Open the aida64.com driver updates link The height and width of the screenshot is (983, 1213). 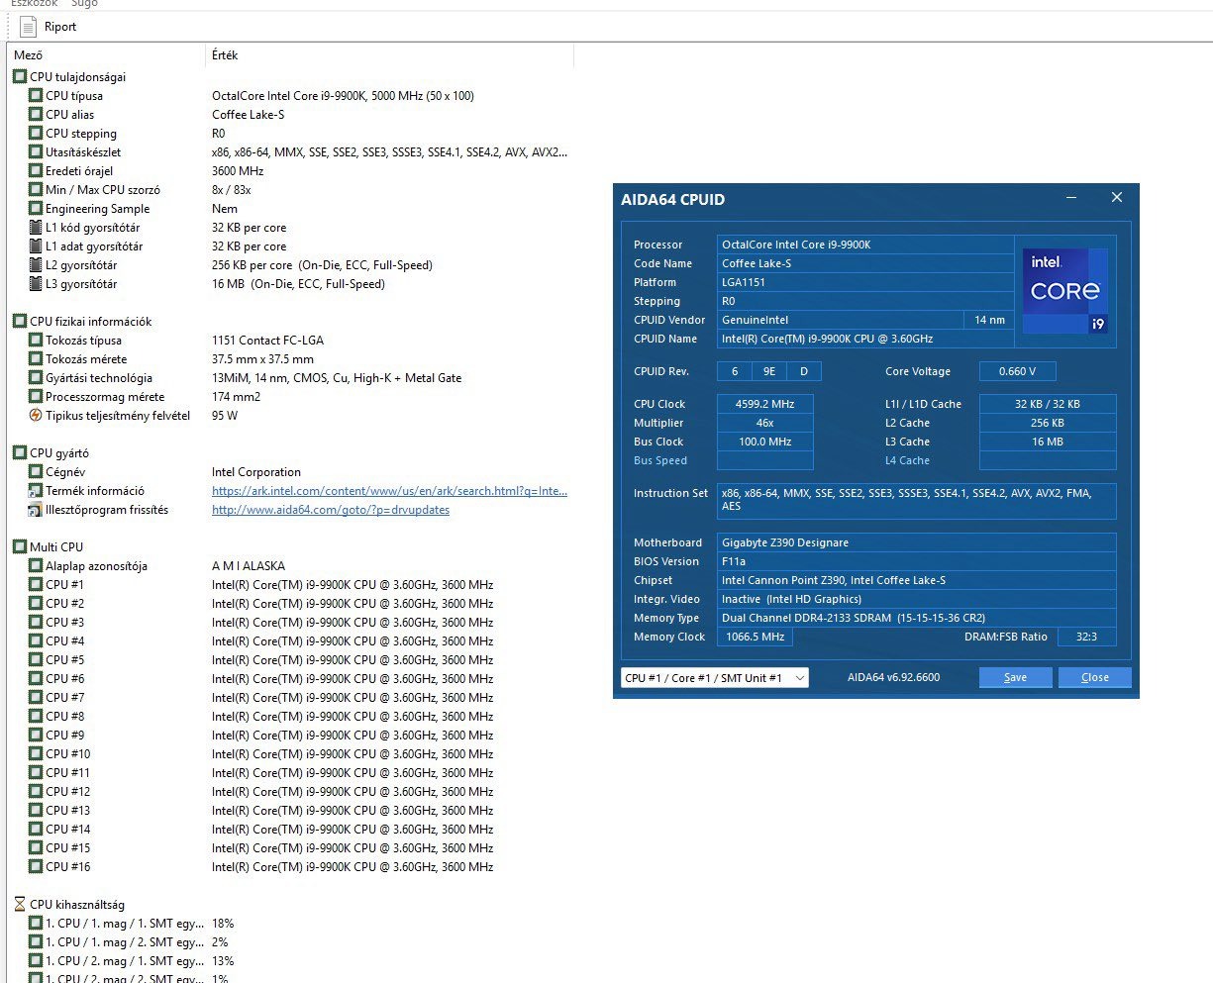click(x=331, y=509)
